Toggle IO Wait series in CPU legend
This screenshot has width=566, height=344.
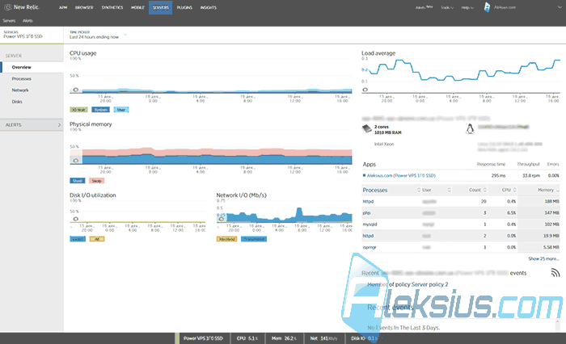(x=78, y=110)
